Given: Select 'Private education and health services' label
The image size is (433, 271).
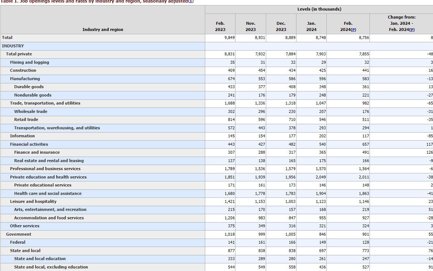Looking at the screenshot, I should click(48, 177).
